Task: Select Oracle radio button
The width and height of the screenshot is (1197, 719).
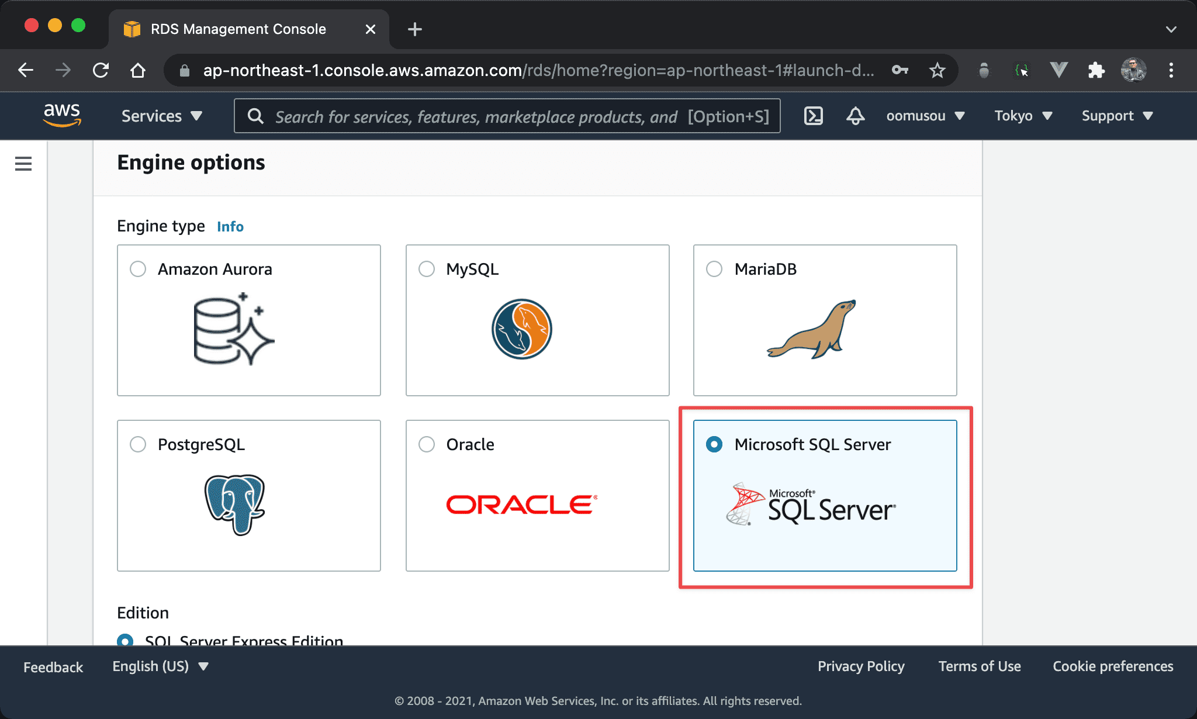Action: pos(427,444)
